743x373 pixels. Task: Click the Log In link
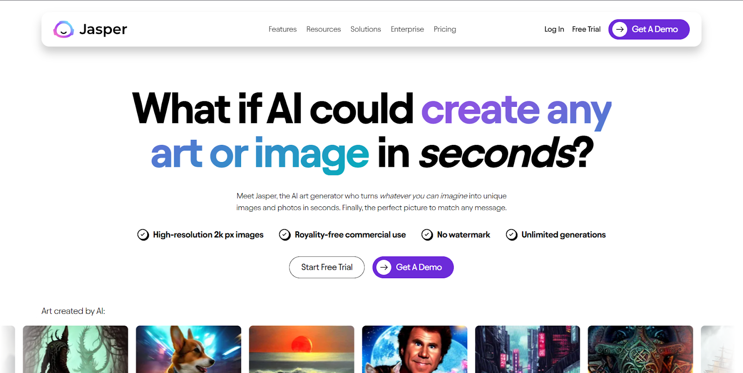point(554,29)
